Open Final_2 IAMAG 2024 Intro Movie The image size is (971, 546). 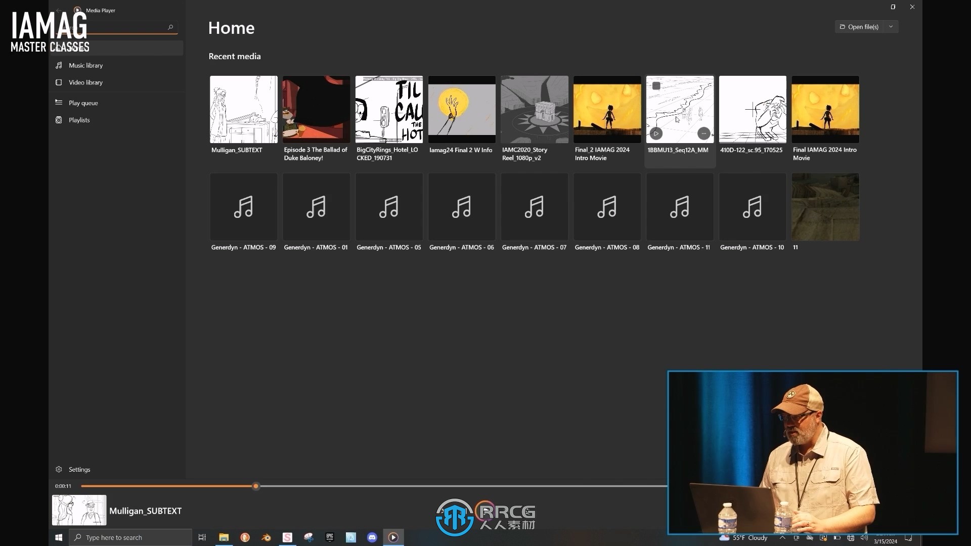click(x=607, y=109)
